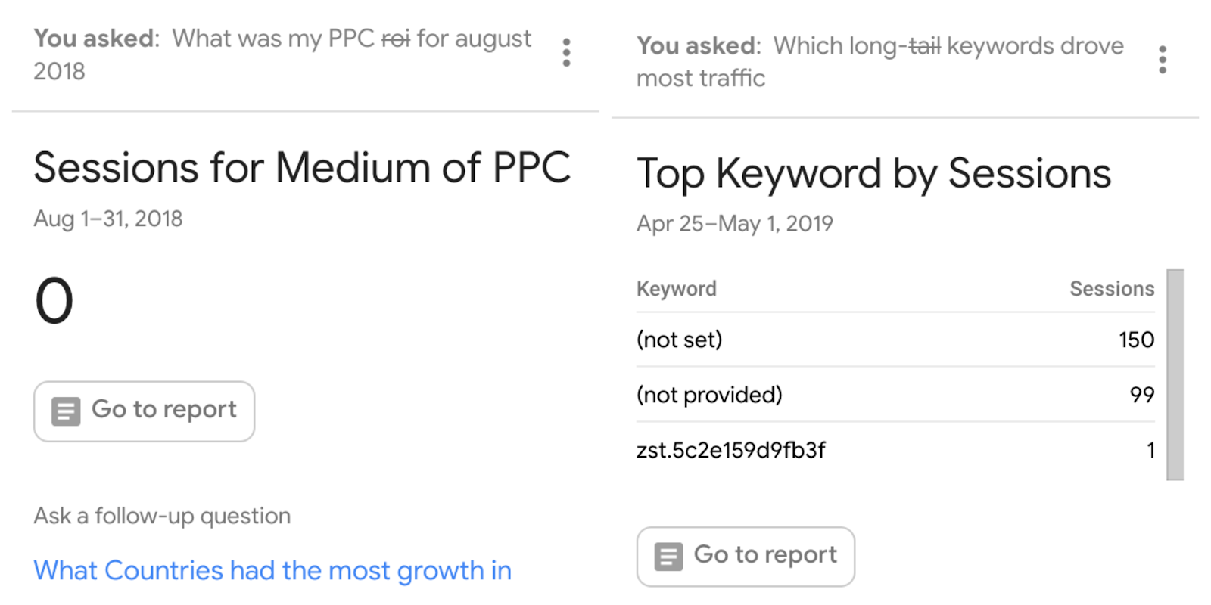Sort by the Keyword column header
The image size is (1211, 605).
[676, 289]
